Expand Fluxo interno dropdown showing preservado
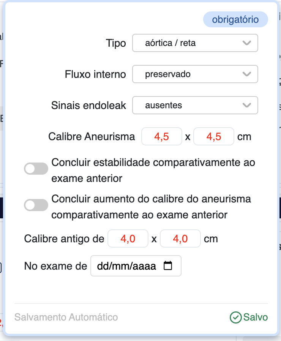 click(190, 74)
